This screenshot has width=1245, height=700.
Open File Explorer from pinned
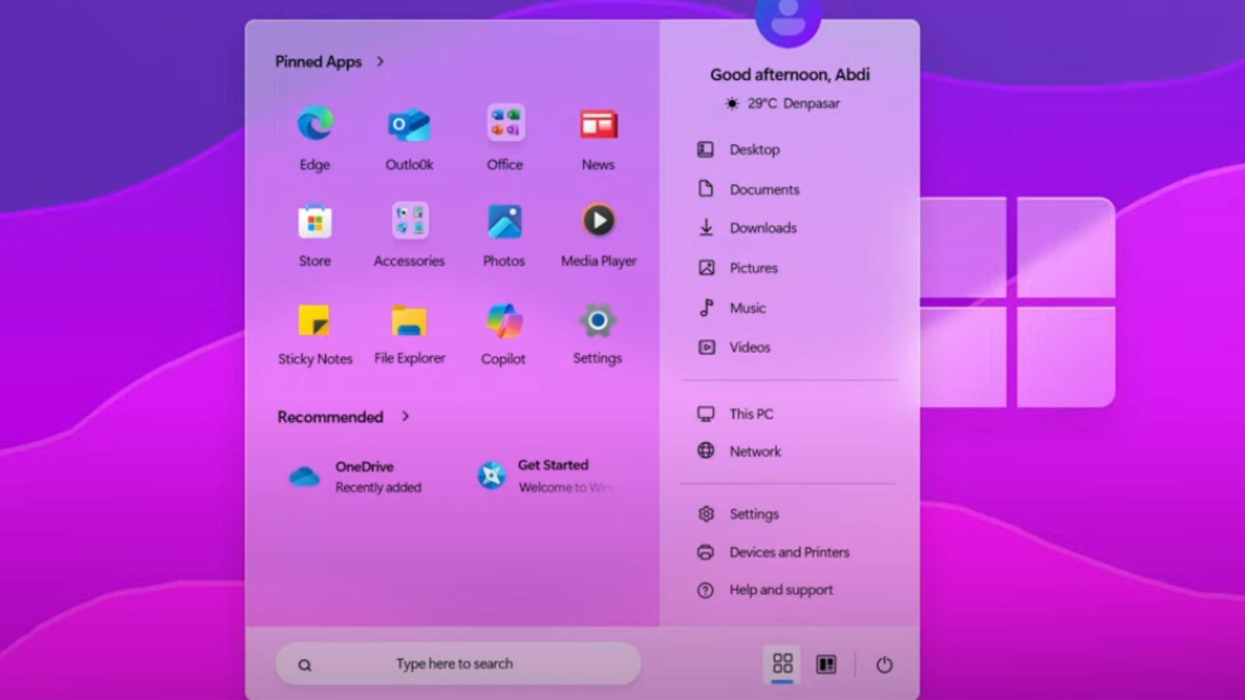point(408,334)
